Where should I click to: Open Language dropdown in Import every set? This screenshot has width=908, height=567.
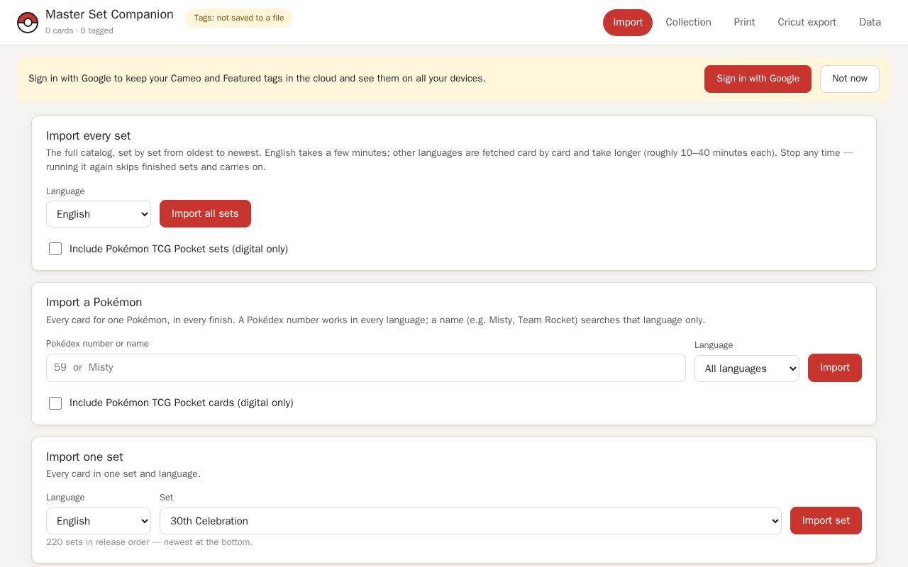99,214
